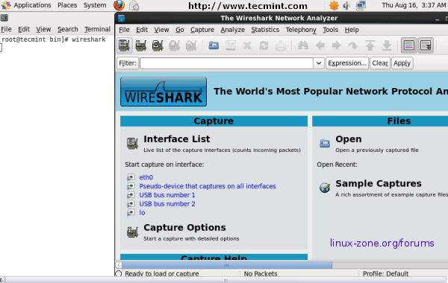
Task: Select Pseudo-device that captures on all interfaces
Action: click(208, 186)
